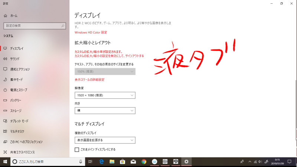This screenshot has width=297, height=167.
Task: Click the search magnifier in 設定の検索
Action: 63,26
